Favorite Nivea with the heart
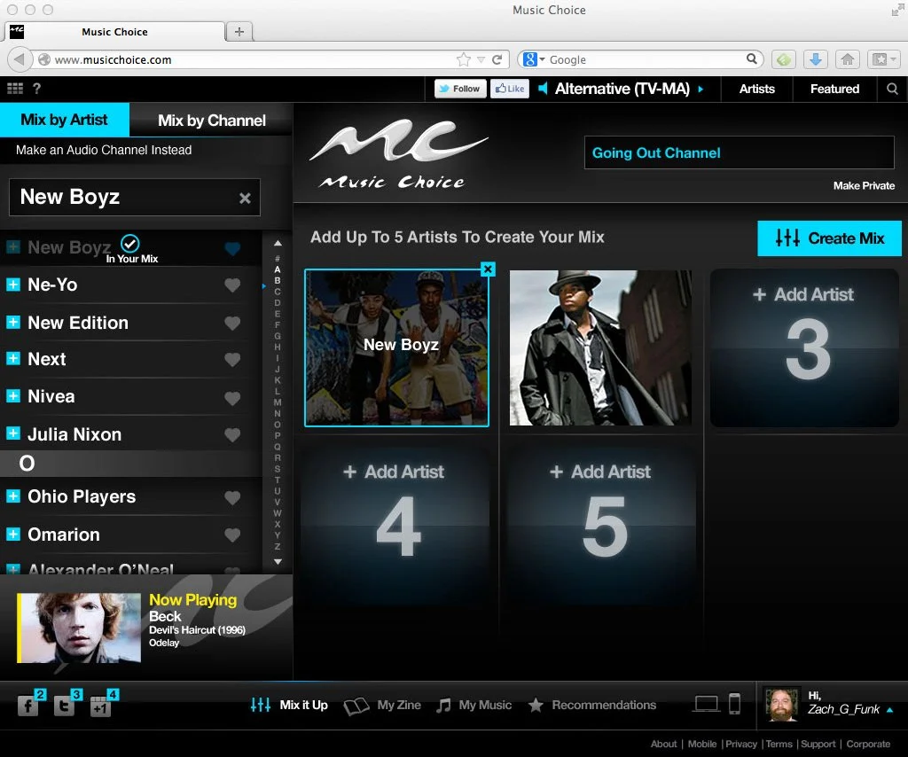The width and height of the screenshot is (908, 757). tap(232, 398)
